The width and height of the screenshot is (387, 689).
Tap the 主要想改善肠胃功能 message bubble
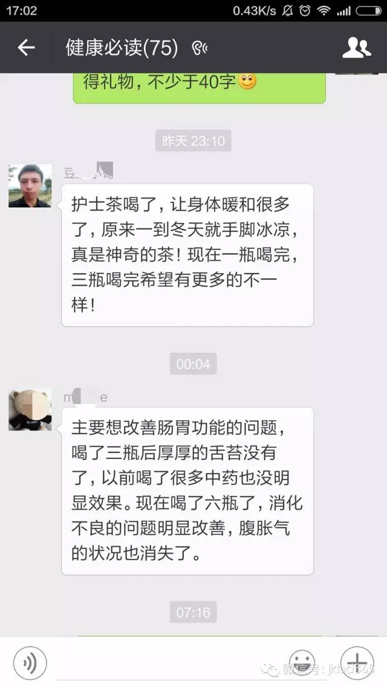(187, 491)
